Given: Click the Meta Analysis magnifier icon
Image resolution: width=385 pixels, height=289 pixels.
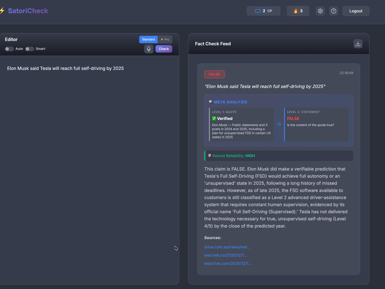Looking at the screenshot, I should tap(211, 102).
